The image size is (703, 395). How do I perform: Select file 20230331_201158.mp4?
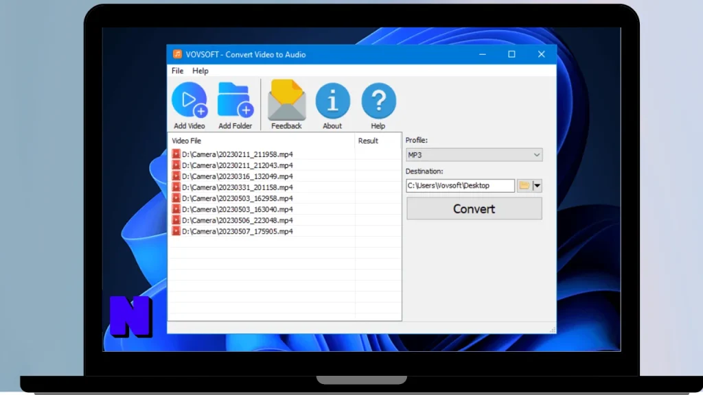tap(237, 187)
